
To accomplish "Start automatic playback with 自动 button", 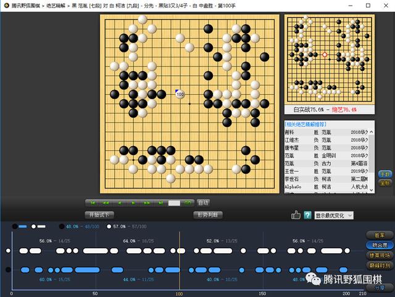I will 203,203.
